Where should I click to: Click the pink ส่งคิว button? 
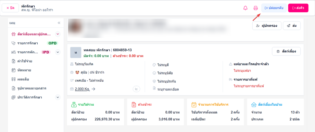(x=298, y=8)
